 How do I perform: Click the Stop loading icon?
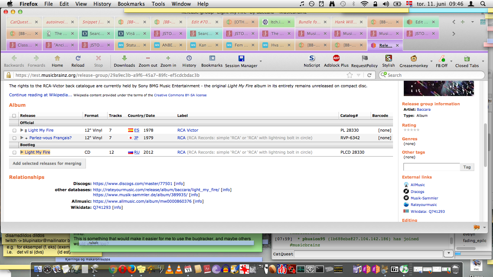(98, 58)
